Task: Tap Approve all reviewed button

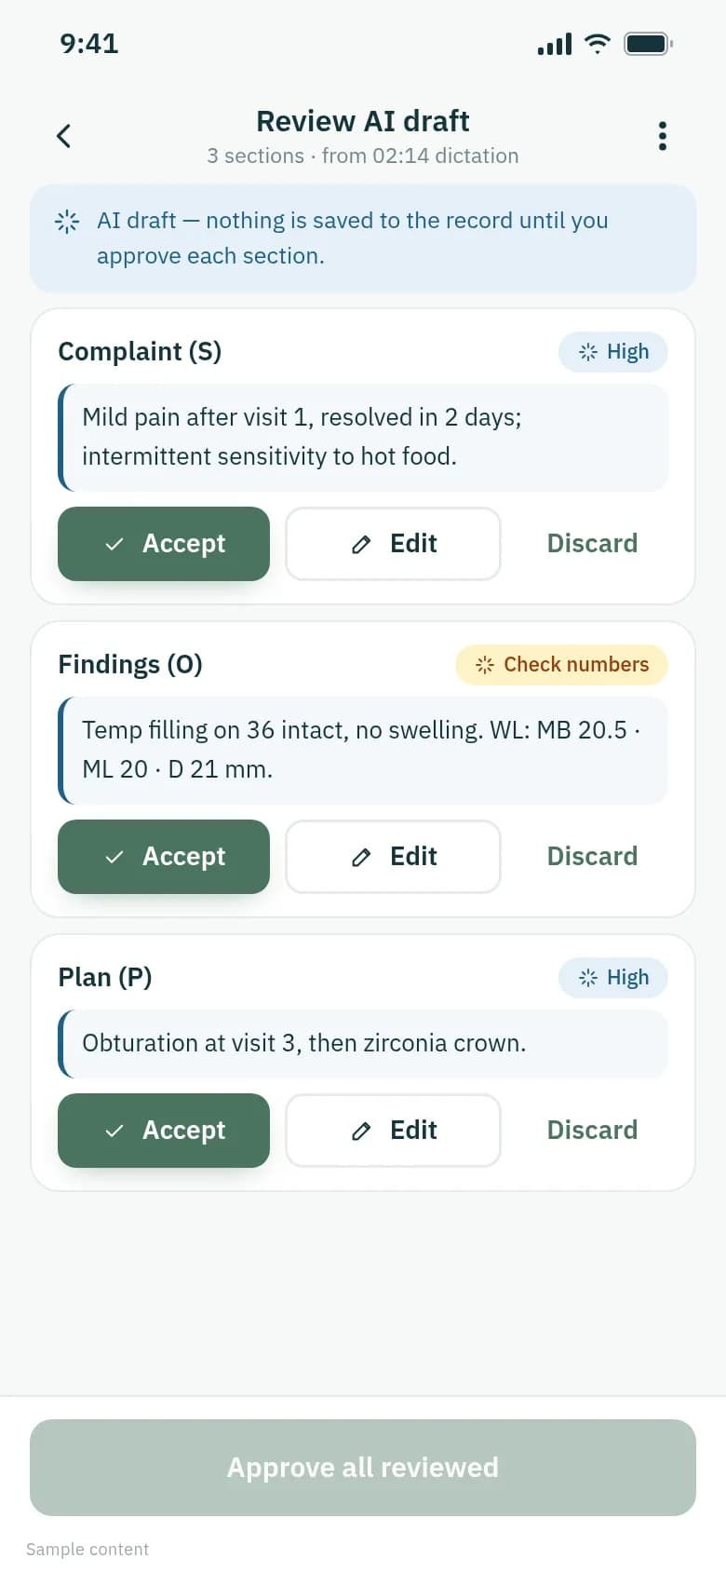Action: (363, 1468)
